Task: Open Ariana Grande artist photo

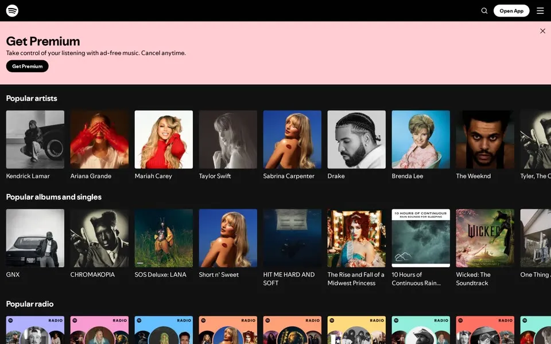Action: coord(99,139)
